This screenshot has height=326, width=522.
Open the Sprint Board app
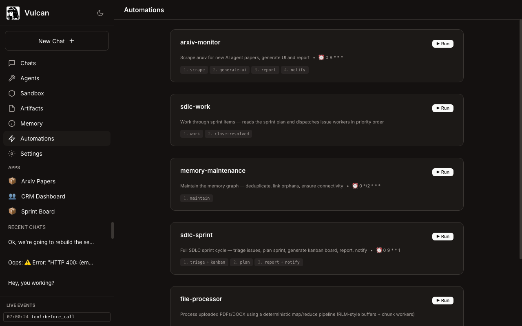tap(38, 211)
